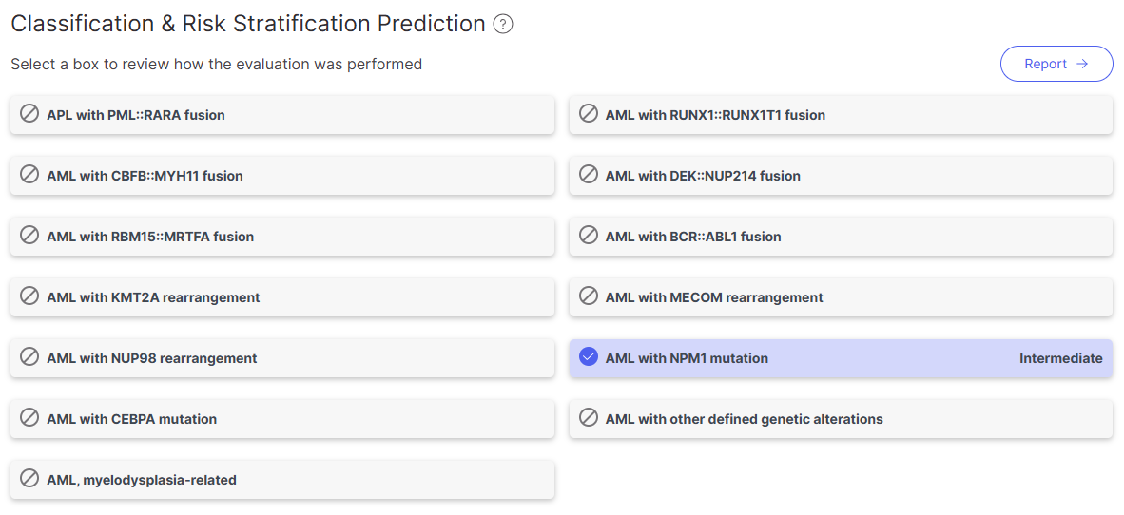Open the AML with BCR::ABL1 fusion label
The width and height of the screenshot is (1124, 515).
[693, 237]
